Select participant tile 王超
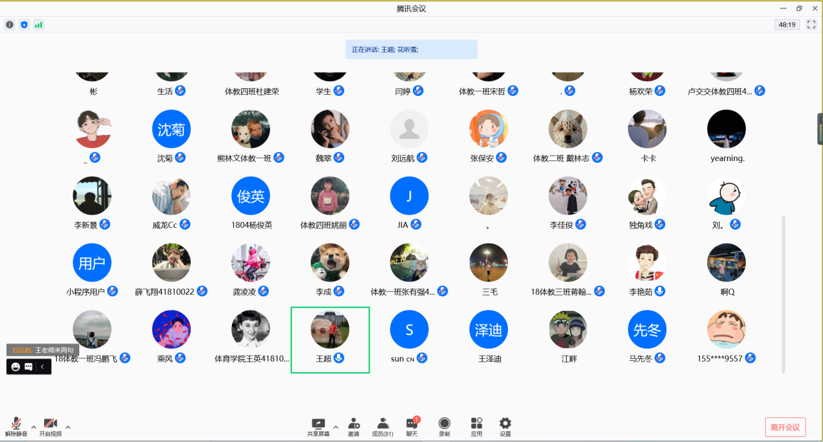The image size is (823, 442). click(x=330, y=340)
